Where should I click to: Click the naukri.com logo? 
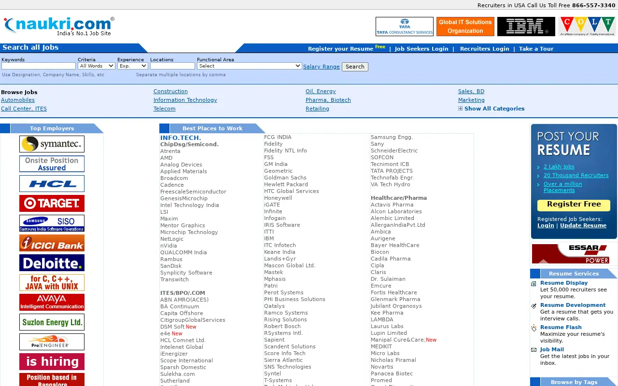59,27
